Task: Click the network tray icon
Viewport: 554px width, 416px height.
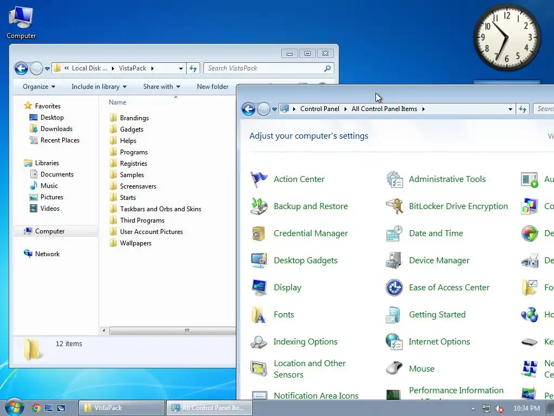Action: point(486,408)
